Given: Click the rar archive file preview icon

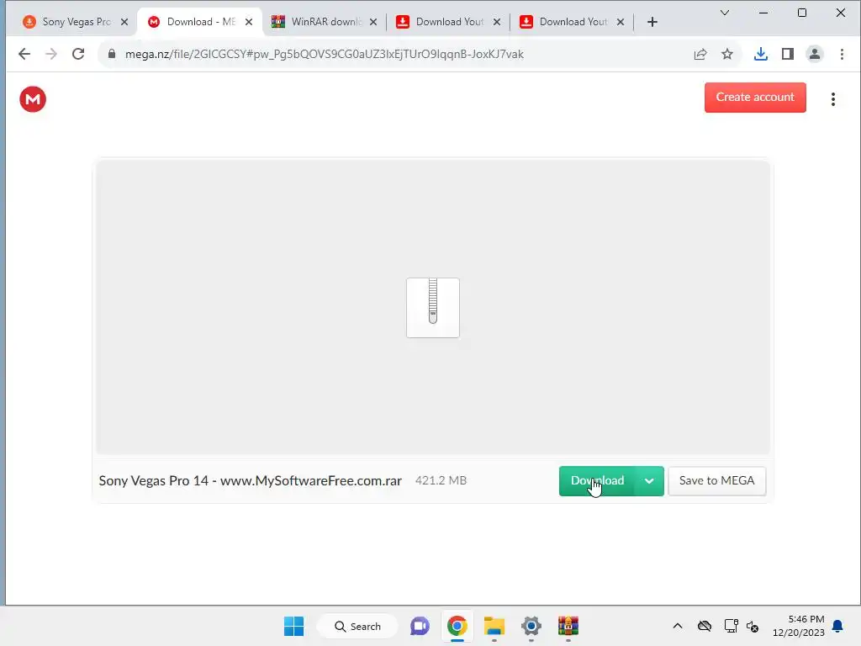Looking at the screenshot, I should [433, 308].
